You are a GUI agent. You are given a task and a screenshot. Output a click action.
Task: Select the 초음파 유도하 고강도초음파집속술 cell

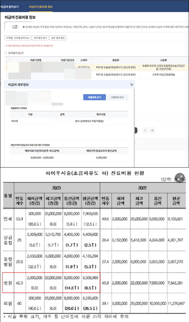(164, 67)
